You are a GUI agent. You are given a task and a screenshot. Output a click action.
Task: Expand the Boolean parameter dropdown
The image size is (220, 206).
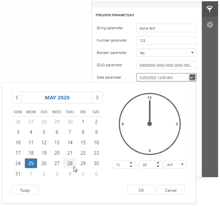(x=192, y=53)
